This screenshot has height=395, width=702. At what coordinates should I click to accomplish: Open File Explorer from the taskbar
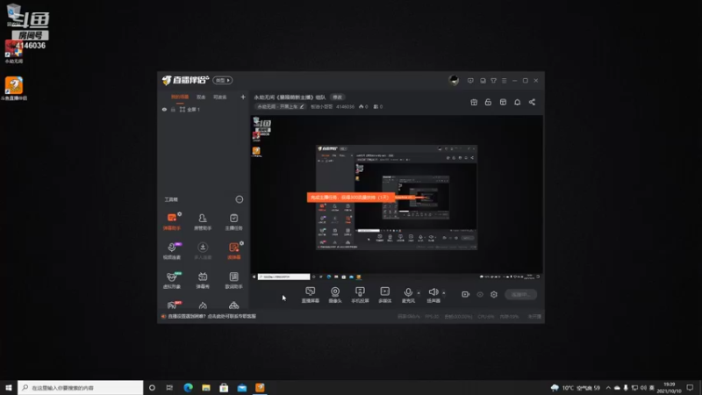coord(206,388)
